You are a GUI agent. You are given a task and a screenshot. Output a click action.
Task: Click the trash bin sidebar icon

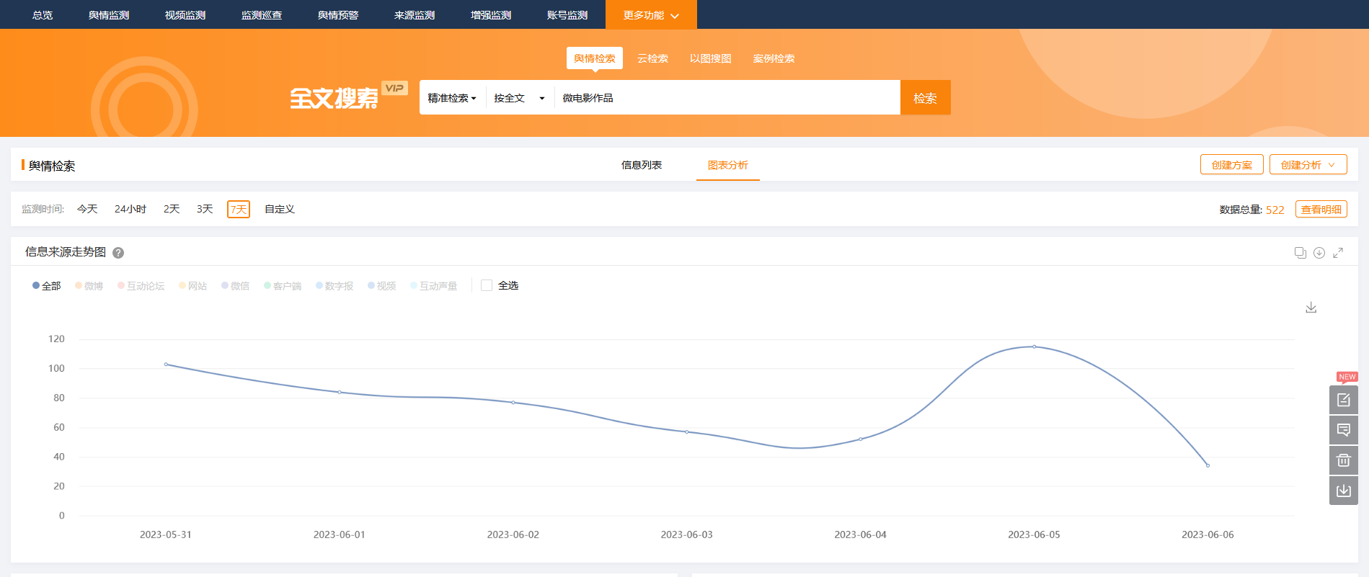[1343, 460]
